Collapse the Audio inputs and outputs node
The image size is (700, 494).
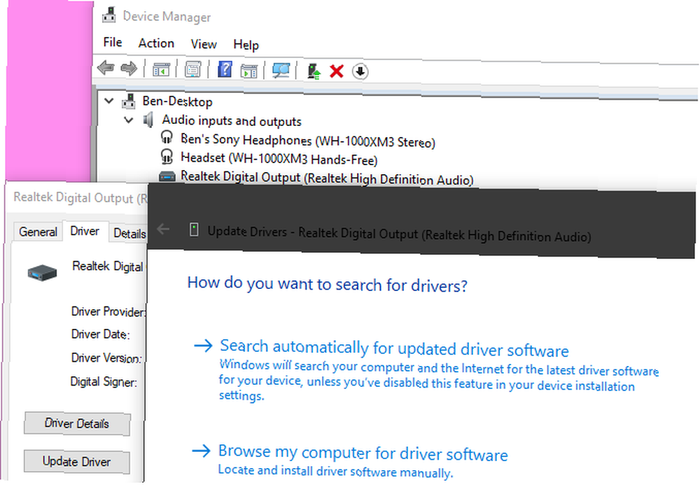click(x=129, y=120)
